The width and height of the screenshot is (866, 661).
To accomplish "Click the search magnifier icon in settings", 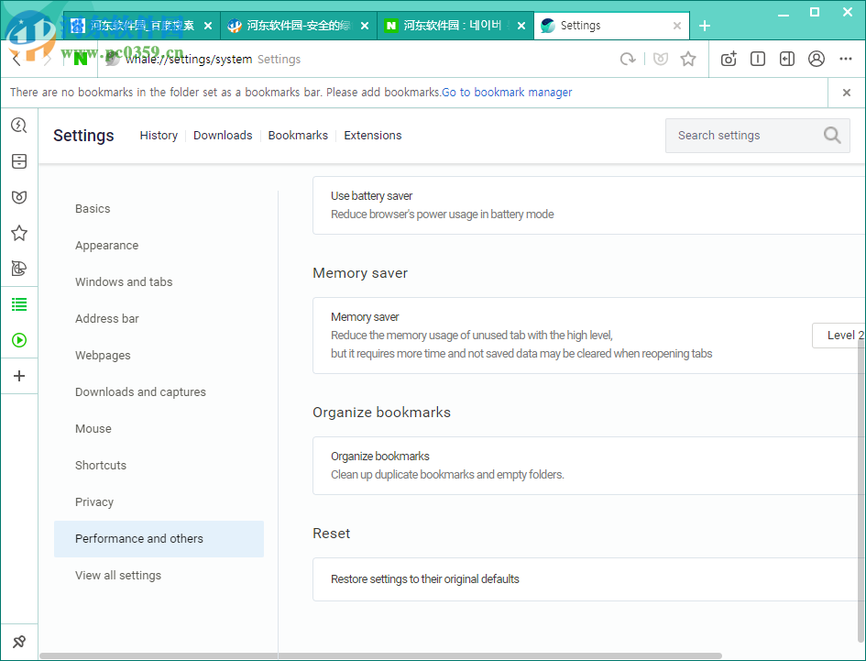I will (x=832, y=136).
